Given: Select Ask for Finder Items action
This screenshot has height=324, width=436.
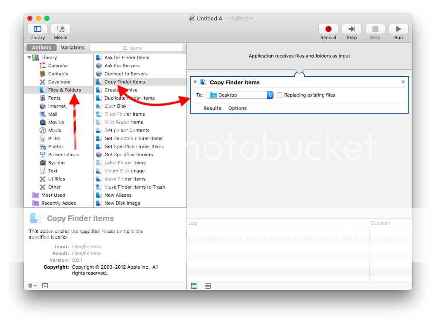Looking at the screenshot, I should (140, 57).
